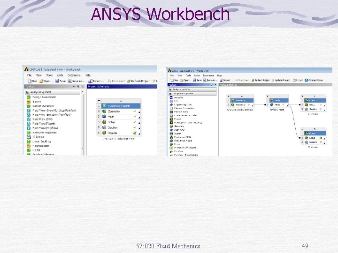Click Save As in Lab 2 toolbar

[x=209, y=80]
